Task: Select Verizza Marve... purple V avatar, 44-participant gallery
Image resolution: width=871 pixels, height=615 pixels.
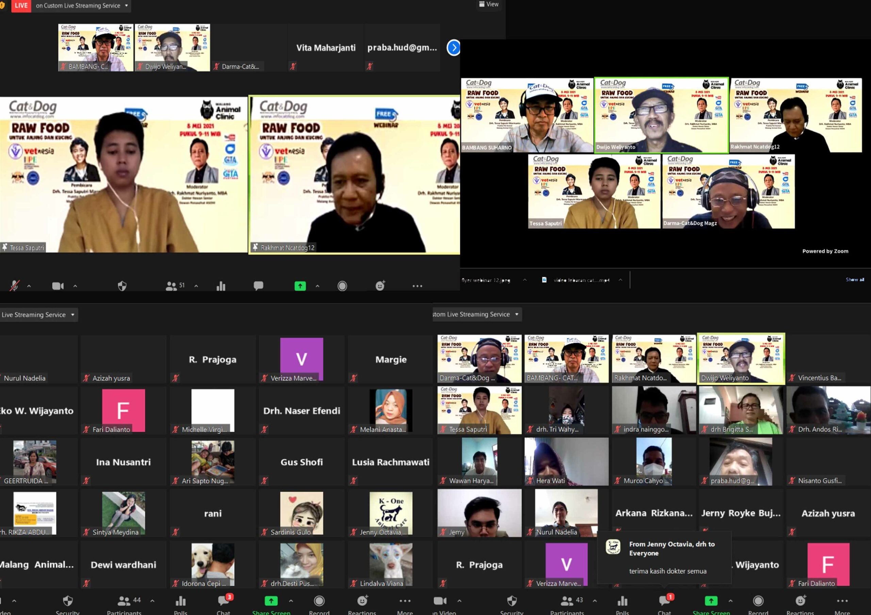Action: coord(301,359)
